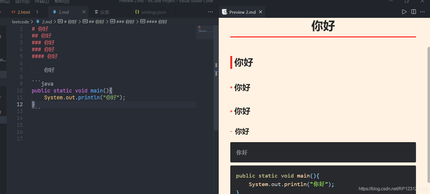Open the preview pane more actions ellipsis
The width and height of the screenshot is (430, 194).
coord(422,12)
